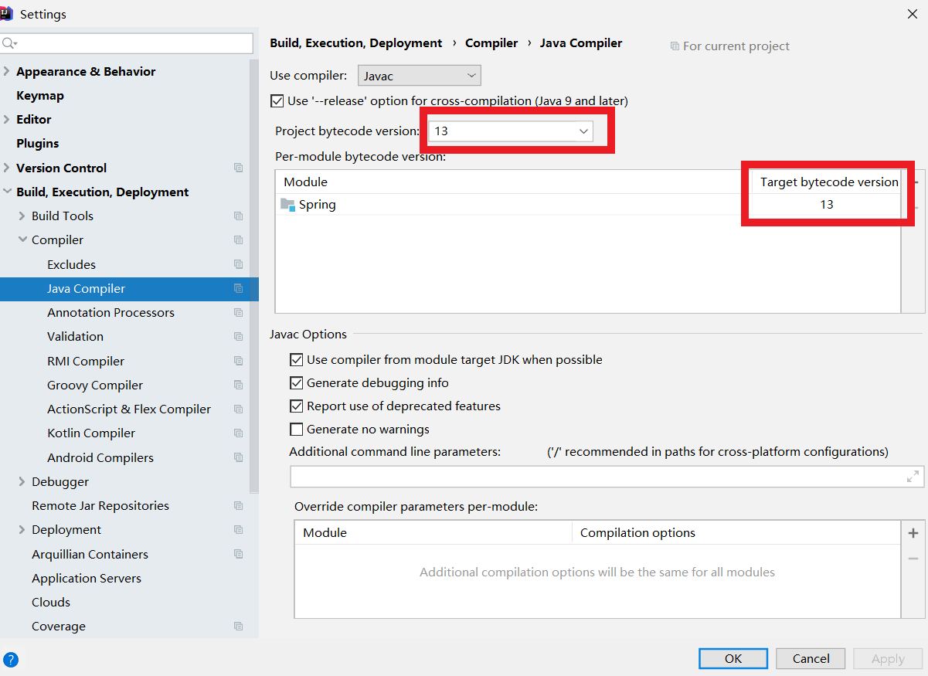Click project-level icon next to RMI Compiler
The width and height of the screenshot is (928, 676).
[238, 361]
